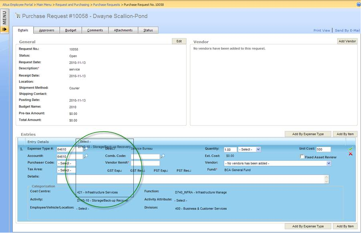The image size is (362, 233).
Task: Click the Vendor Item# input field
Action: click(145, 163)
